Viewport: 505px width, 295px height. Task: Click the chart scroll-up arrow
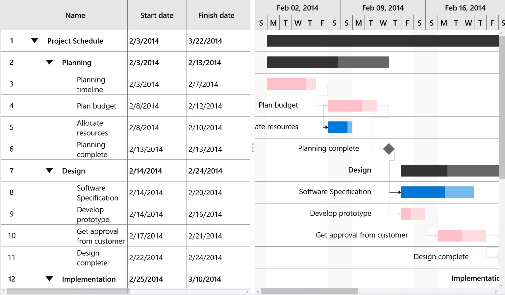pos(502,33)
